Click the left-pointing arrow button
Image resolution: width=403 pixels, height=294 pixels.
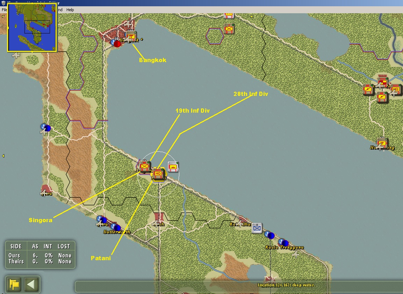[x=31, y=284]
